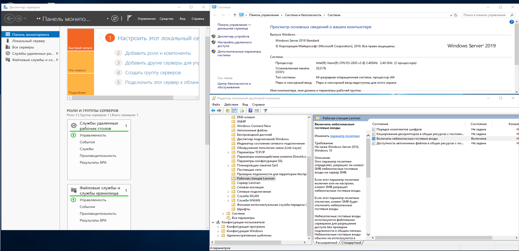Image resolution: width=519 pixels, height=251 pixels.
Task: Click Настроить этот локальный сервер link
Action: click(x=159, y=38)
